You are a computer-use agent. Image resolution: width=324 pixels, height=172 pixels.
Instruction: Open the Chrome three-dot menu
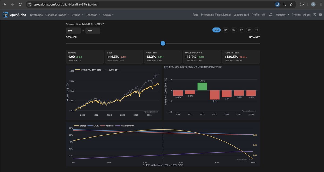tap(320, 4)
